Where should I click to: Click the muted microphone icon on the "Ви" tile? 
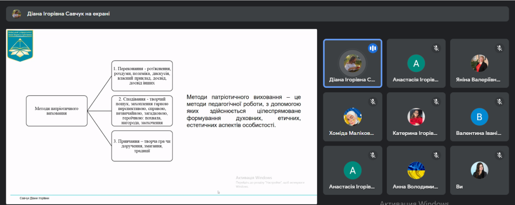pyautogui.click(x=499, y=155)
